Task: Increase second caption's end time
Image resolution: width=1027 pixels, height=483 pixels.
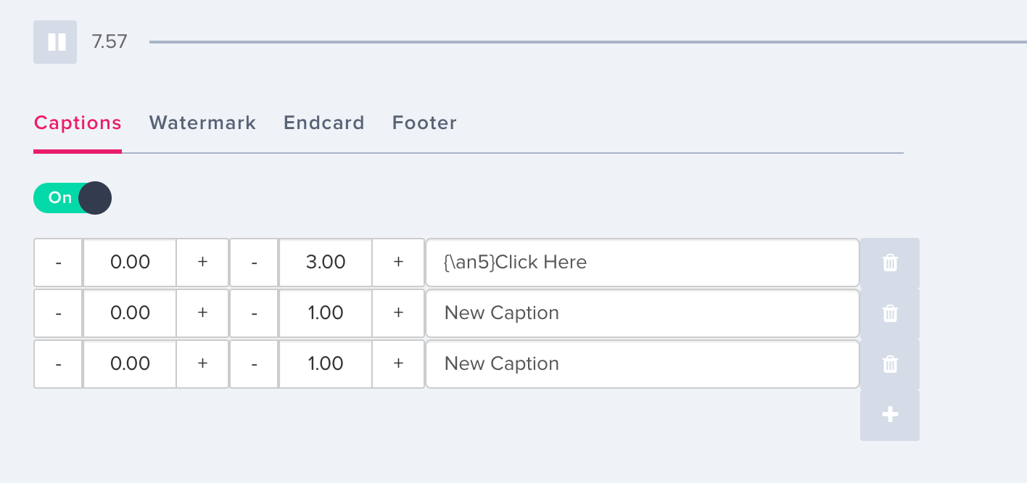Action: tap(398, 313)
